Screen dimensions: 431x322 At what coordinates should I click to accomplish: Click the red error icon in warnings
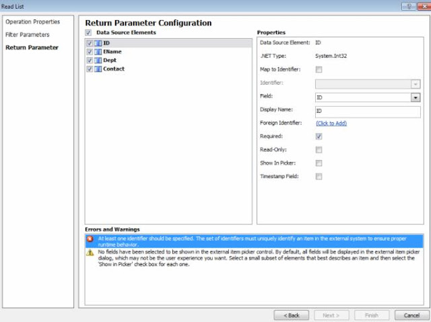click(x=90, y=239)
